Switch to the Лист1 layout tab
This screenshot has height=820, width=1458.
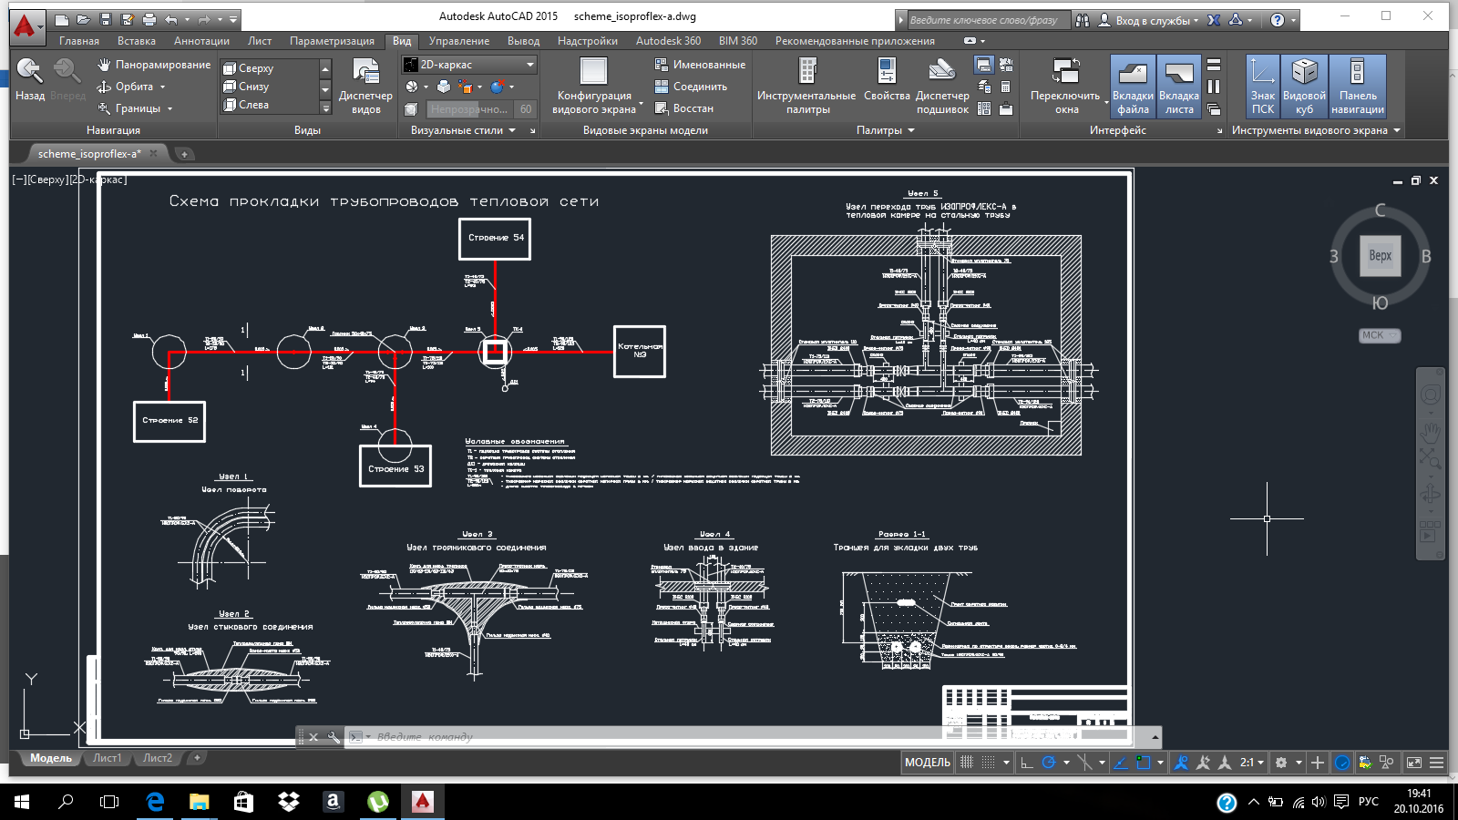[x=107, y=758]
